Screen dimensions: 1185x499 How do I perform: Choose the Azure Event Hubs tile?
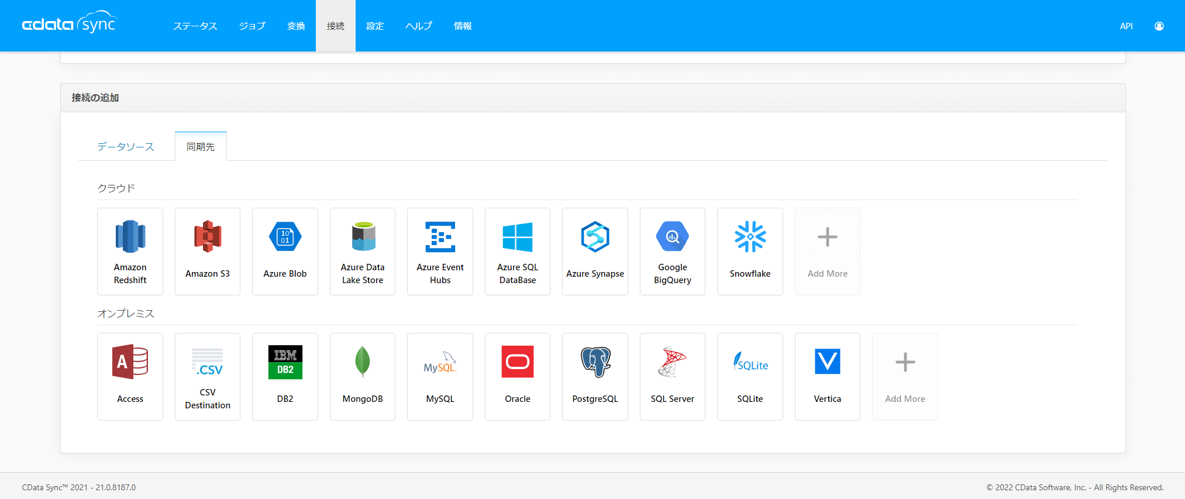click(440, 252)
